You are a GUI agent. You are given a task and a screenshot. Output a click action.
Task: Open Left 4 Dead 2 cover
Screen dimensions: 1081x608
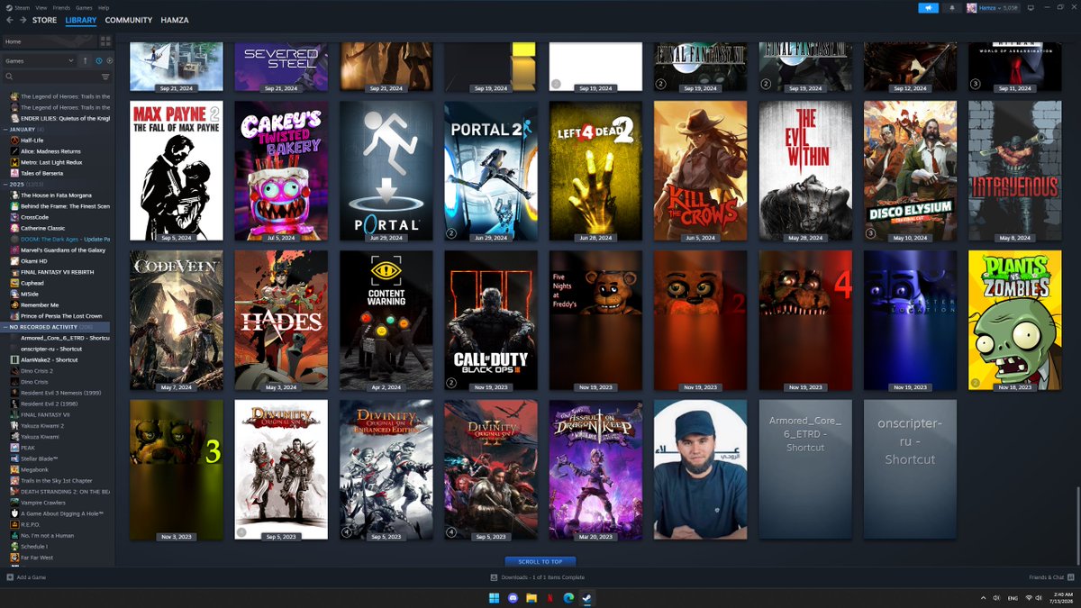point(595,170)
